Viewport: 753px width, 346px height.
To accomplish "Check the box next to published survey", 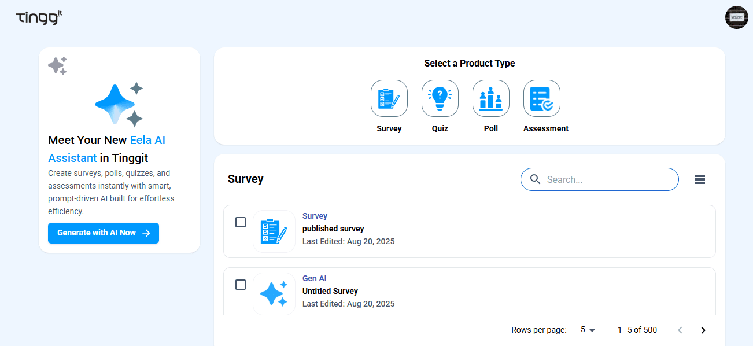I will pyautogui.click(x=240, y=222).
